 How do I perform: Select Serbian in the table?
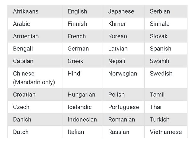click(160, 11)
